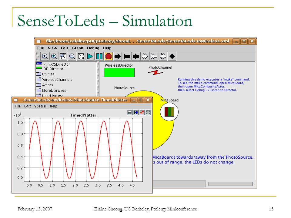Open the TimedPlotter window system menu icon
The image size is (291, 218).
pyautogui.click(x=16, y=100)
